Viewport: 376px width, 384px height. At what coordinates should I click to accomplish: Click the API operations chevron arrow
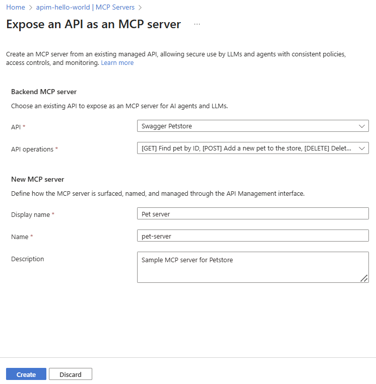pyautogui.click(x=361, y=148)
